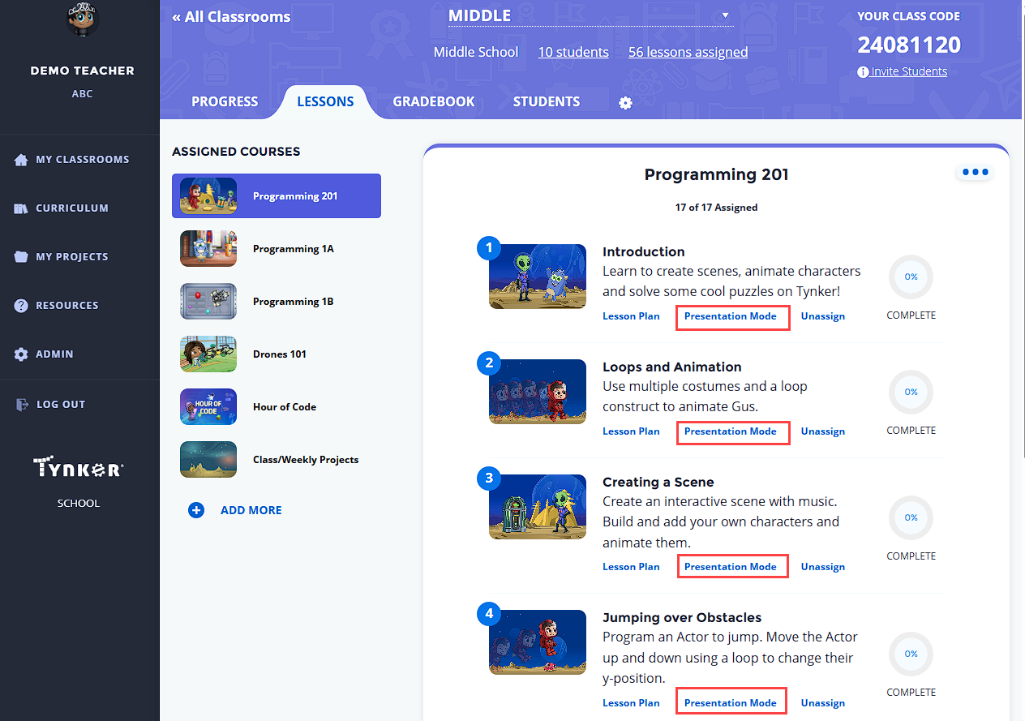
Task: Click the Admin gear icon in sidebar
Action: 21,354
